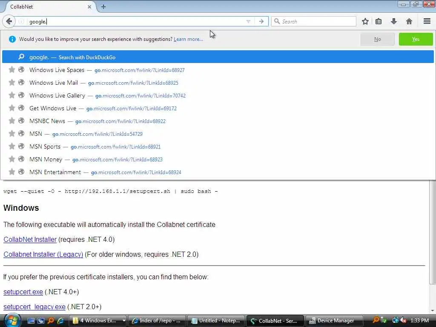This screenshot has height=327, width=436.
Task: Click the star icon beside Windows Live Spaces
Action: click(11, 69)
